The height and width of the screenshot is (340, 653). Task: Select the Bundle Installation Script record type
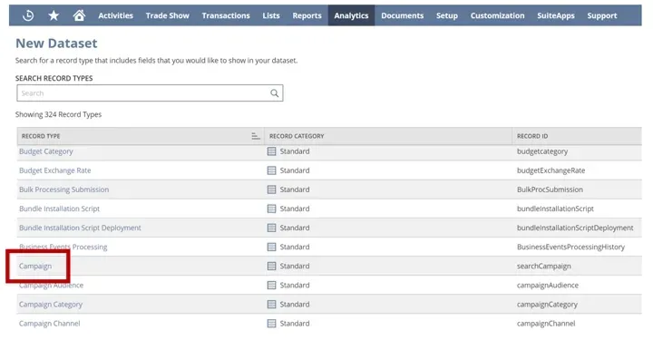point(59,209)
